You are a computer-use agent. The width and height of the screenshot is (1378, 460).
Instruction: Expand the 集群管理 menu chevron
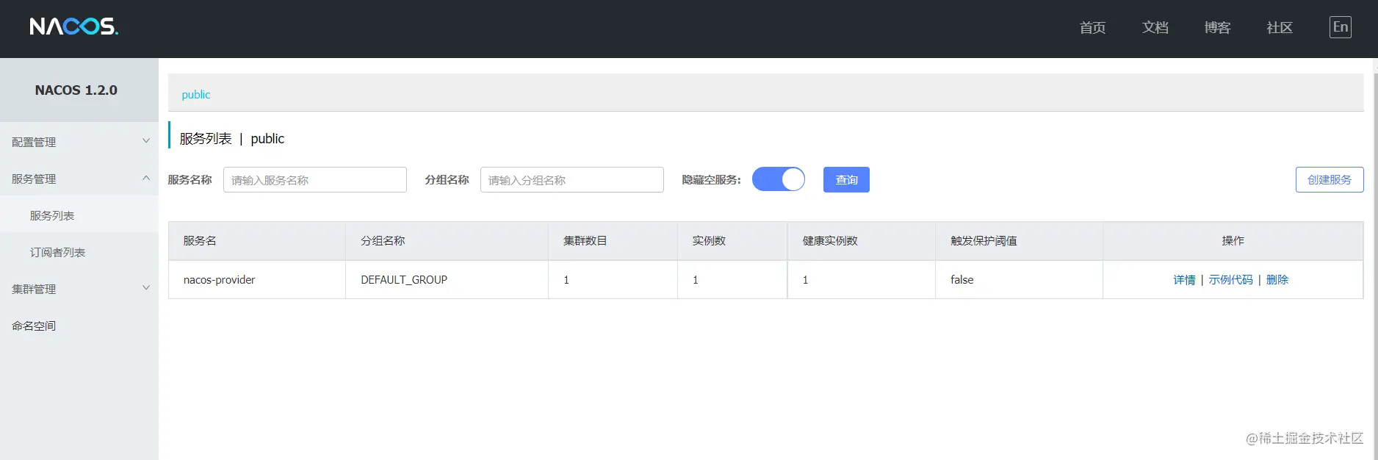[146, 288]
